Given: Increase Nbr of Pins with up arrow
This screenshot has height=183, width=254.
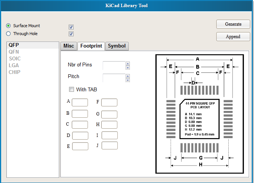Looking at the screenshot, I should pyautogui.click(x=128, y=63).
